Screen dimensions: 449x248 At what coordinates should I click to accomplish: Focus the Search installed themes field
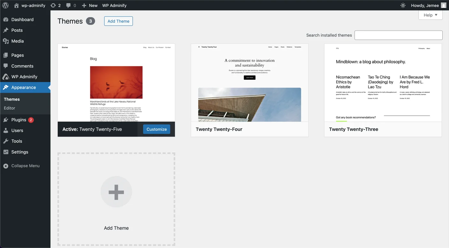[x=398, y=35]
